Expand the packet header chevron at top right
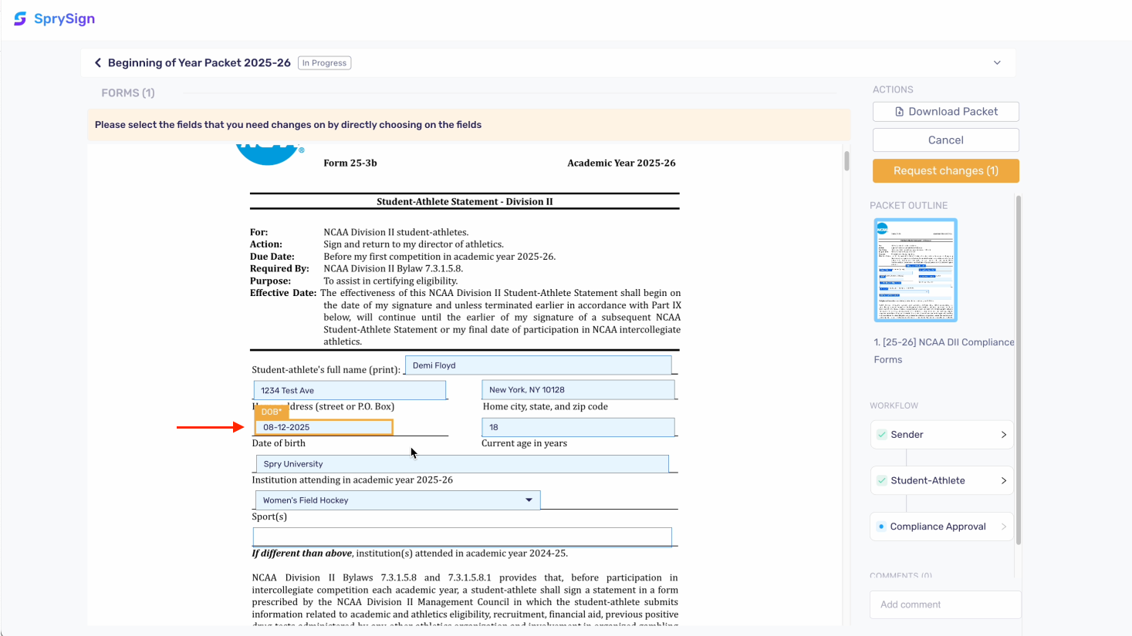 (996, 62)
